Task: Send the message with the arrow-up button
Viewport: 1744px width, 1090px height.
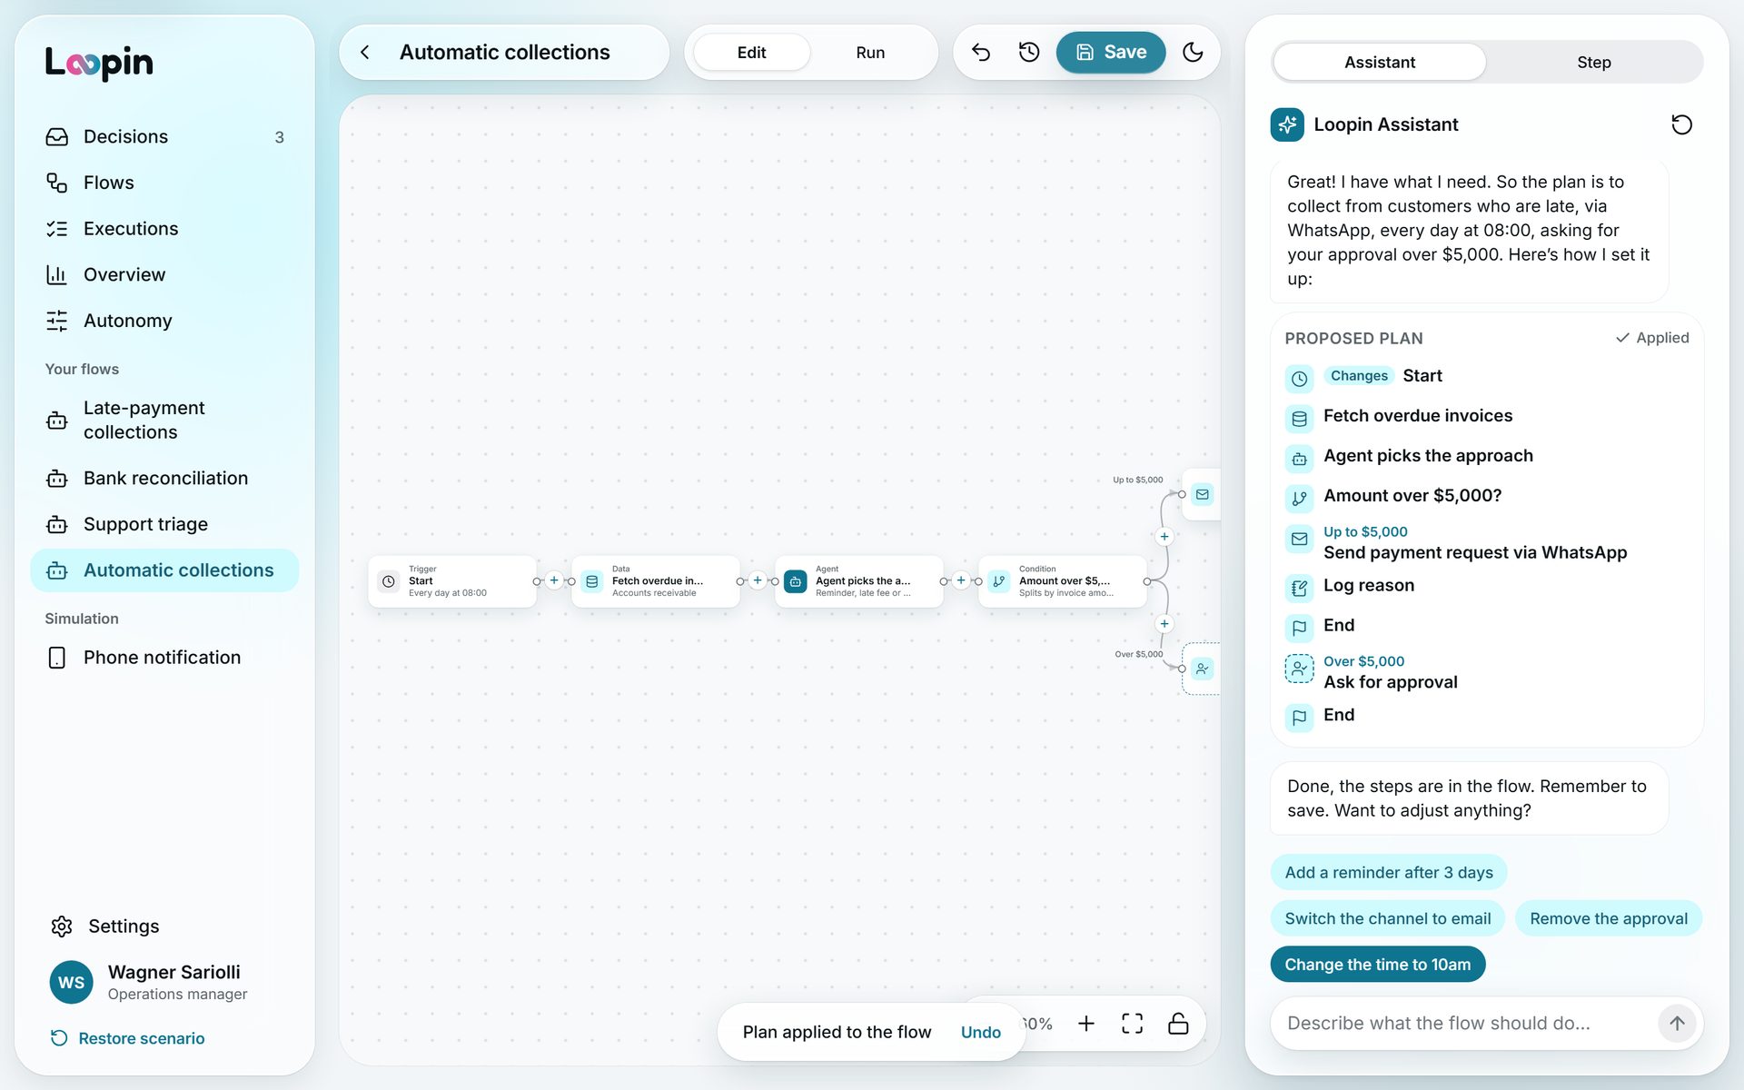Action: pos(1677,1023)
